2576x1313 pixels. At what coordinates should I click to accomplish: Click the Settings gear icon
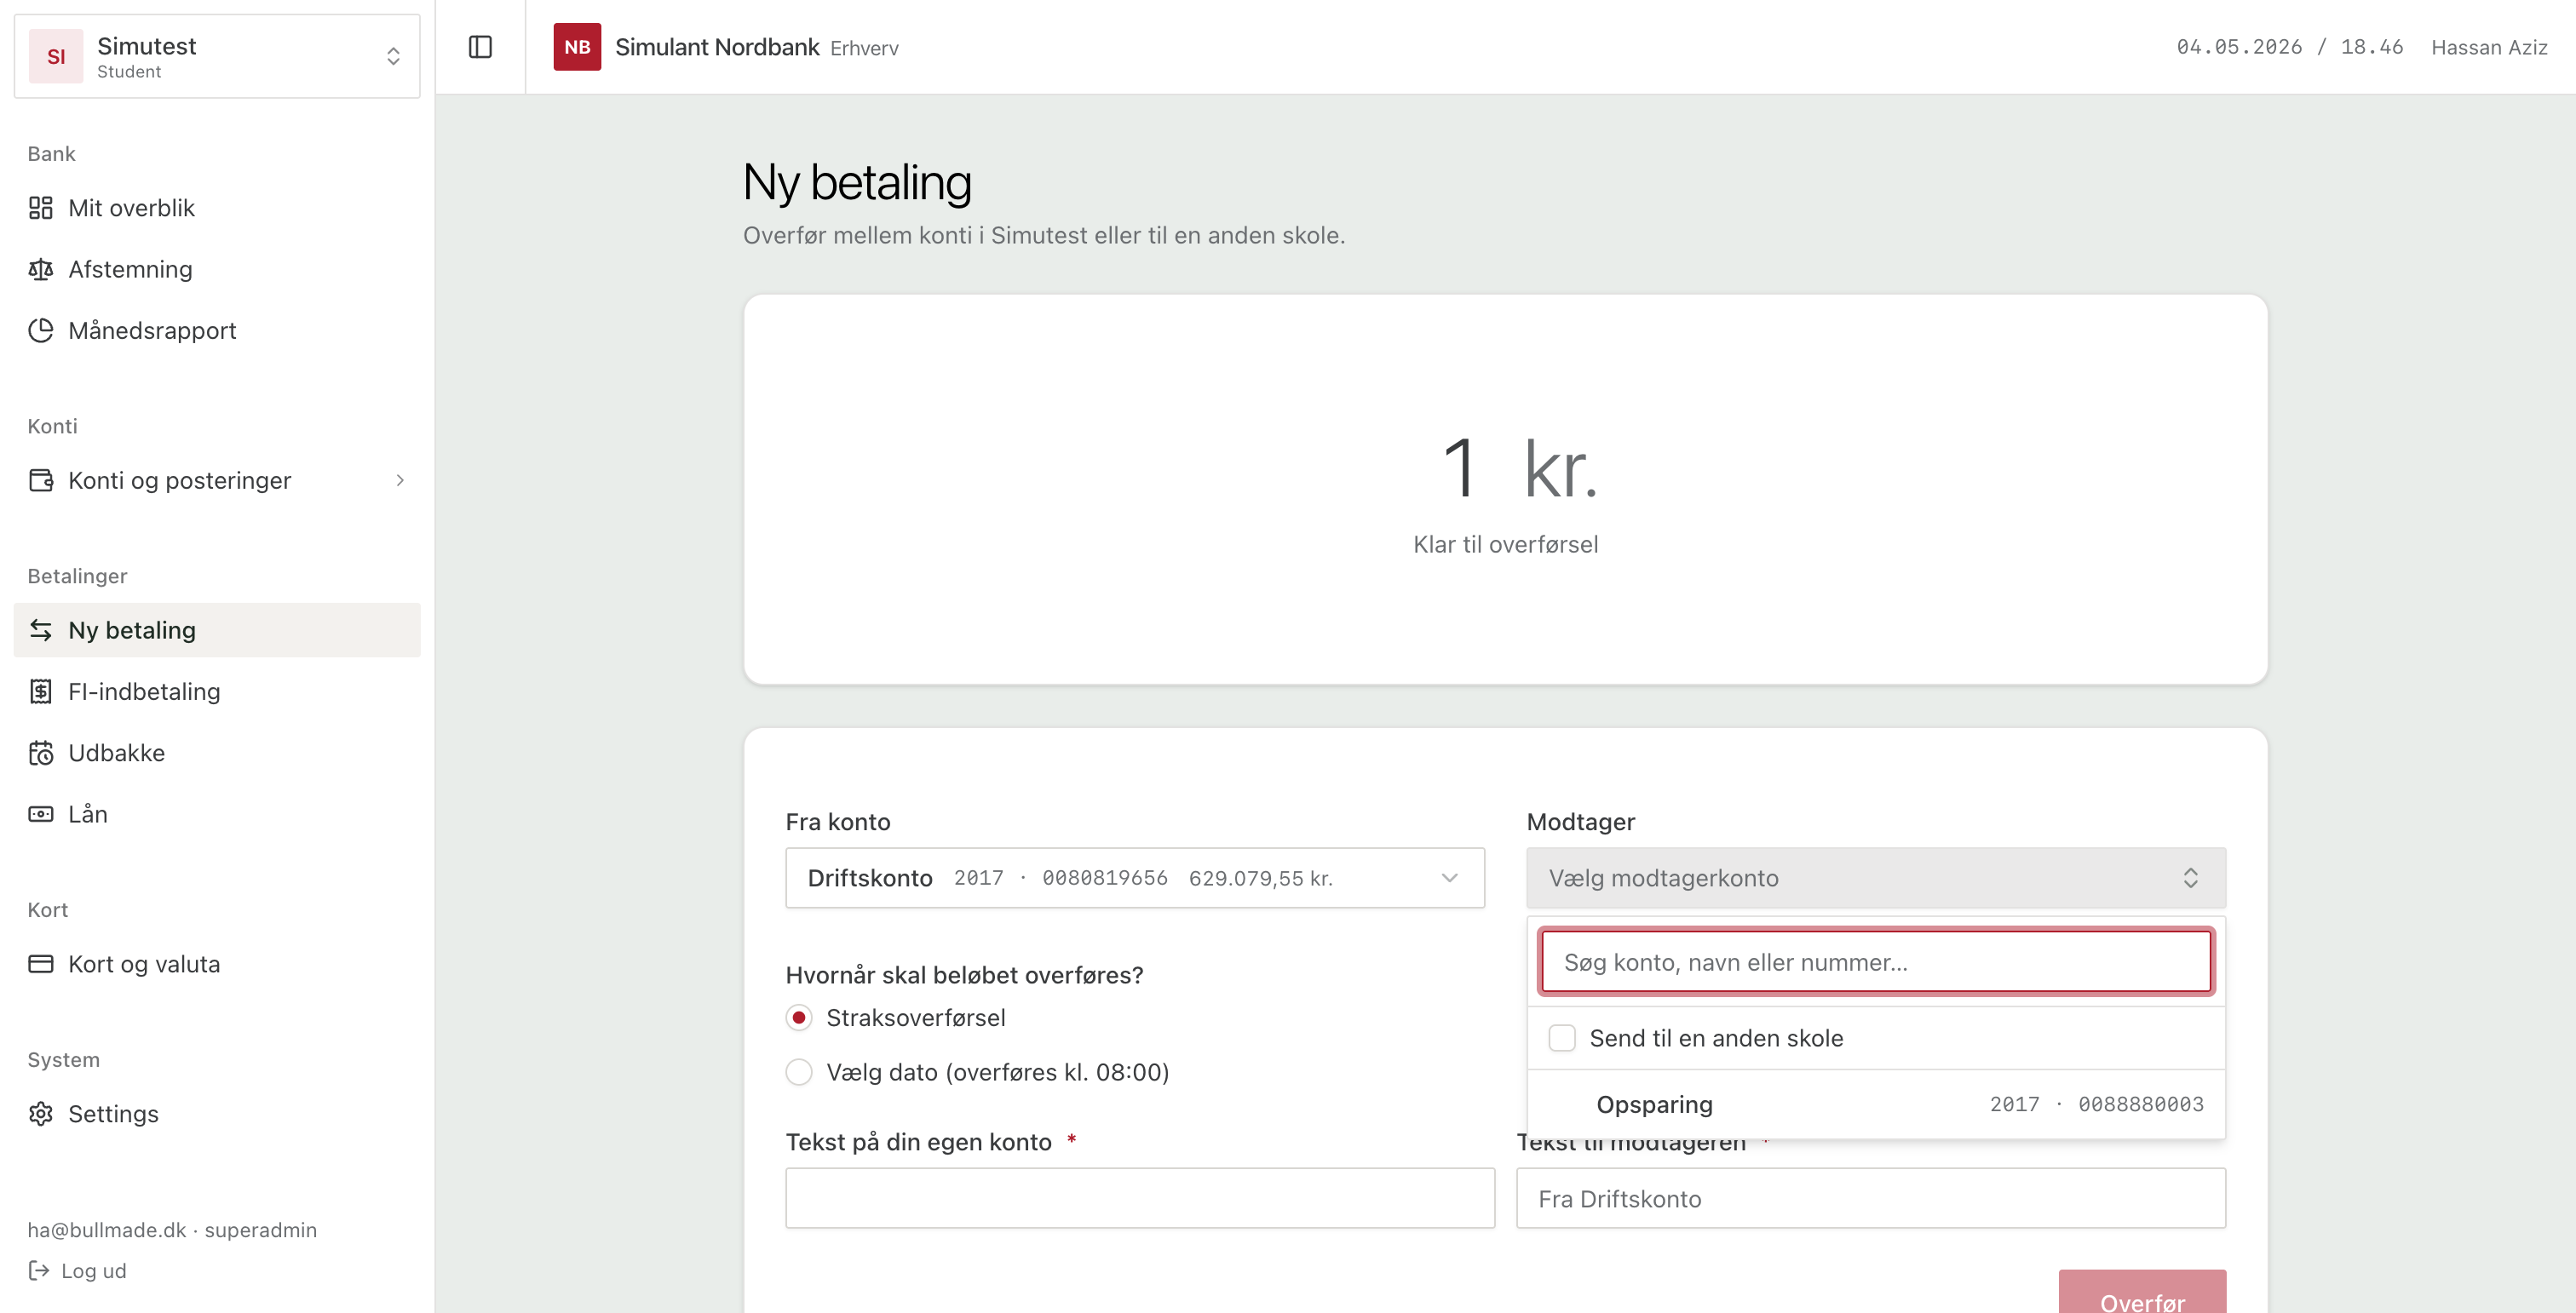(x=41, y=1113)
